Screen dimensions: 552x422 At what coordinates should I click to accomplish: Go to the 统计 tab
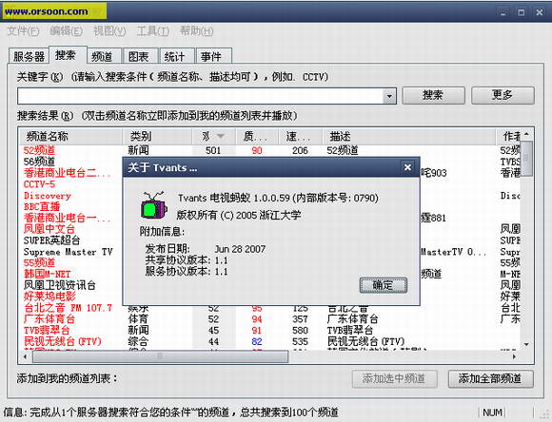pos(176,56)
